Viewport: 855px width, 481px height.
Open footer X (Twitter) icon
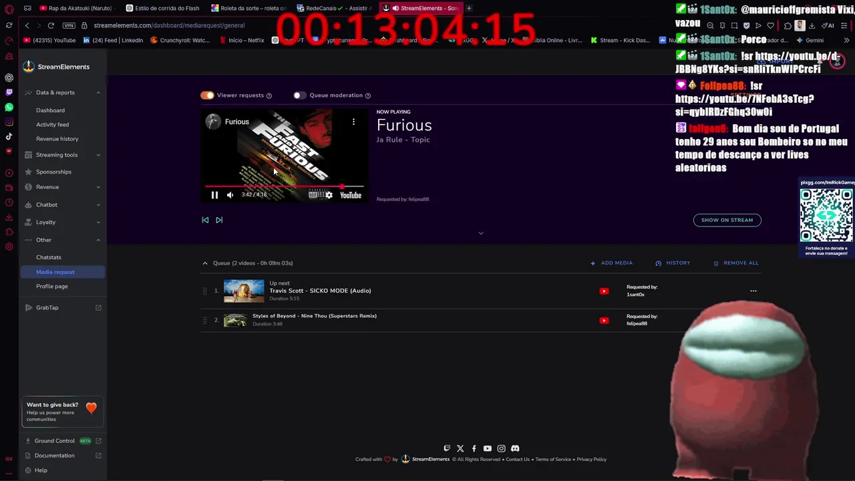click(x=460, y=449)
